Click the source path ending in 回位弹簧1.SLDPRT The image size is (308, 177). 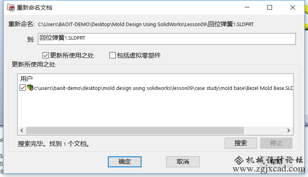pos(146,24)
